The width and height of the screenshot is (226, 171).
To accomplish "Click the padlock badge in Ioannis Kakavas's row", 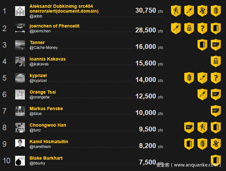I will 216,61.
